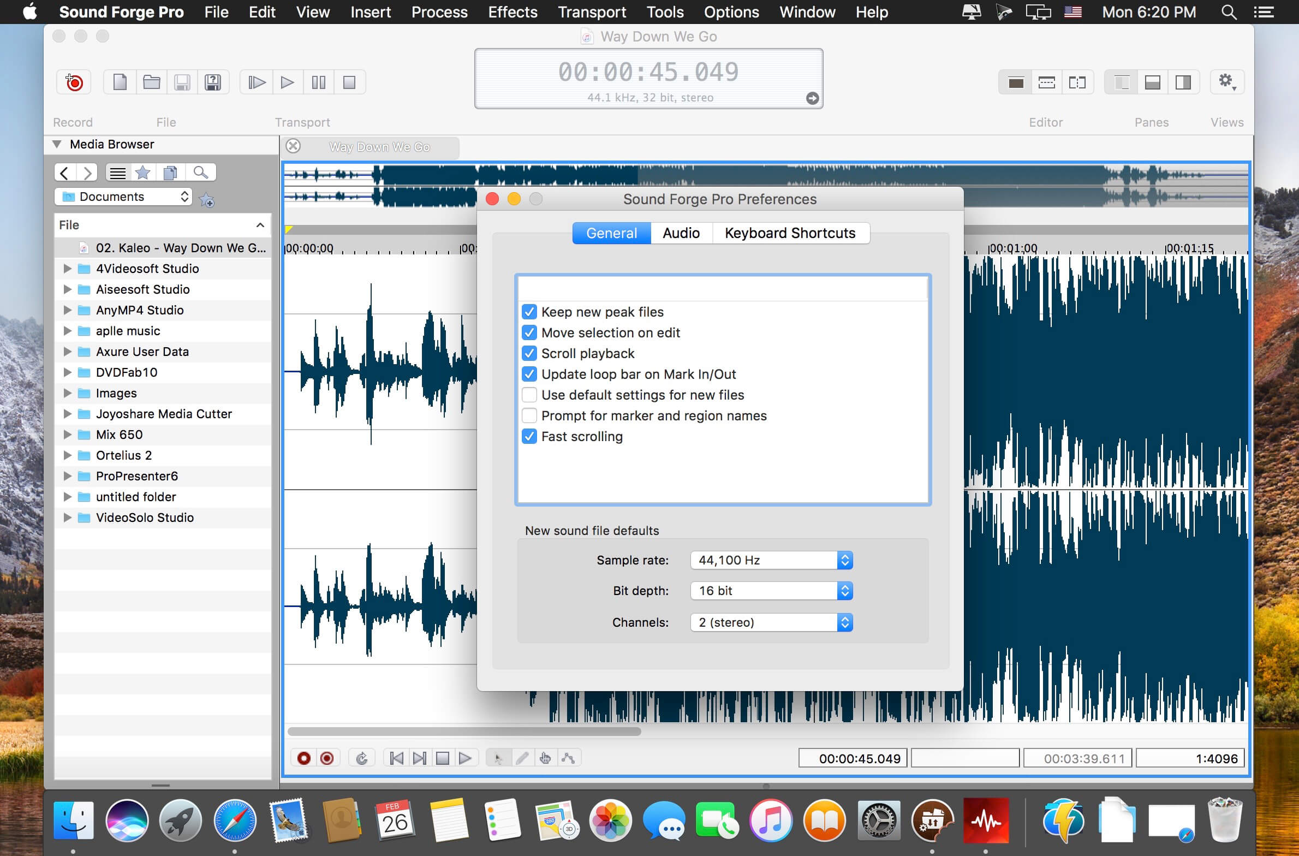Create a new file via toolbar icon
The image size is (1299, 856).
pyautogui.click(x=120, y=82)
